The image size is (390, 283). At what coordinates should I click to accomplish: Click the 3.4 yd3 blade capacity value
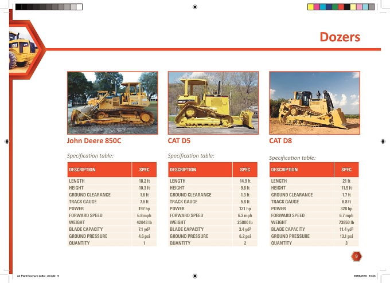click(x=245, y=229)
